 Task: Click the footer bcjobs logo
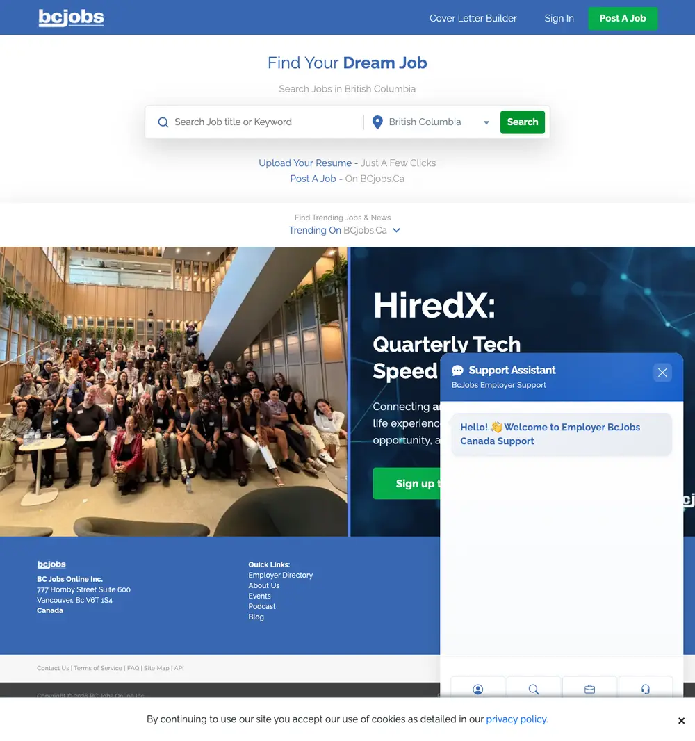point(51,564)
